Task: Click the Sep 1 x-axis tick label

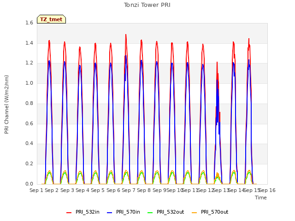Action: [x=36, y=190]
